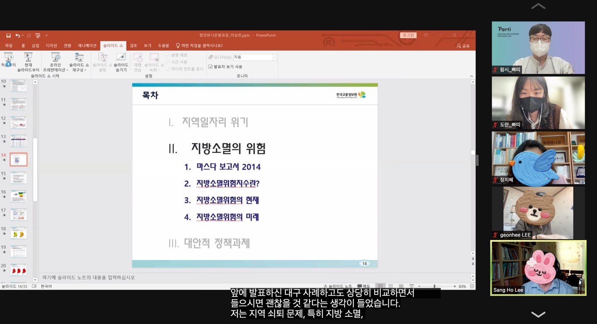
Task: Click the 한국어 language indicator
Action: [x=46, y=286]
